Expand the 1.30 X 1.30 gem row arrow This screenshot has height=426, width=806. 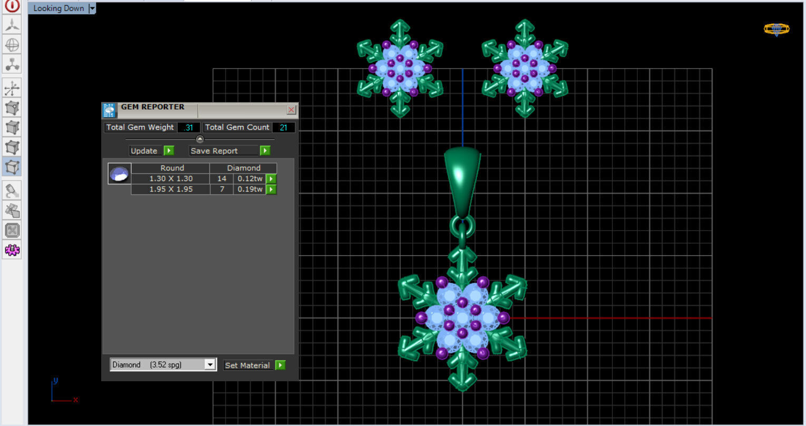tap(271, 179)
